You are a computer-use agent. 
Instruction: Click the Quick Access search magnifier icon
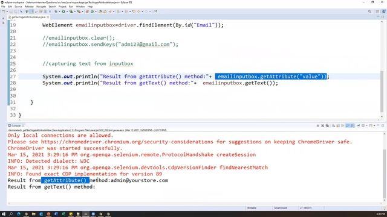(x=369, y=11)
